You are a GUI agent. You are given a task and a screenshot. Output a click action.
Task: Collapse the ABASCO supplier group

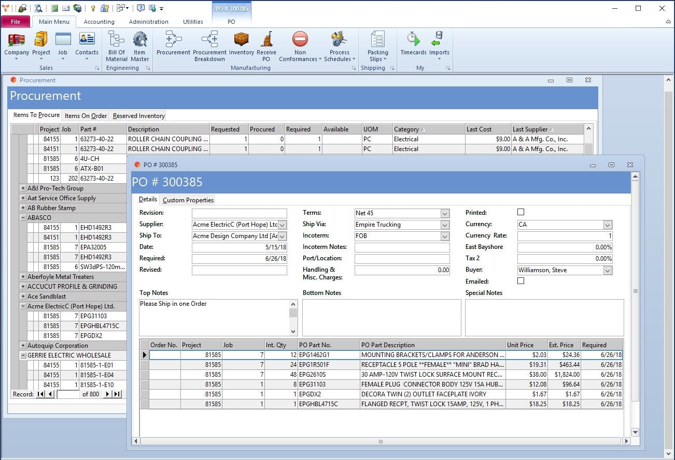pyautogui.click(x=23, y=218)
